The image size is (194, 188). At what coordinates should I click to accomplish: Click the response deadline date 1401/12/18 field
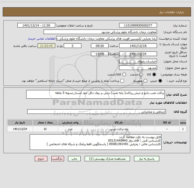[x=138, y=46]
